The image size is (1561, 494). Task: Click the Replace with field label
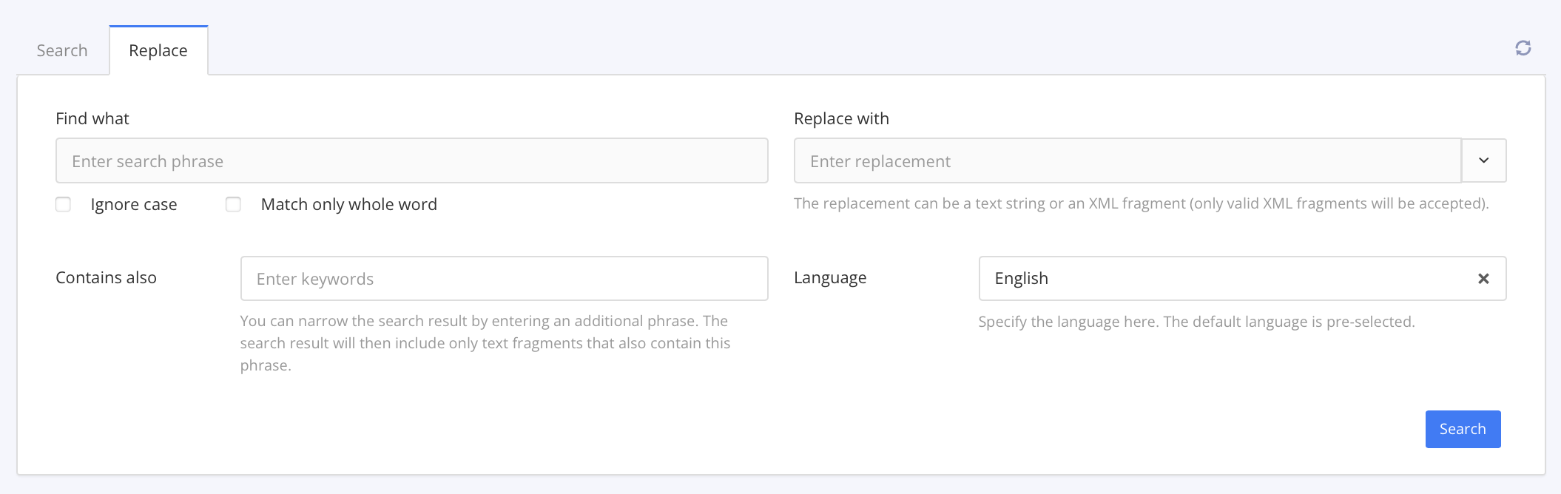pos(841,118)
